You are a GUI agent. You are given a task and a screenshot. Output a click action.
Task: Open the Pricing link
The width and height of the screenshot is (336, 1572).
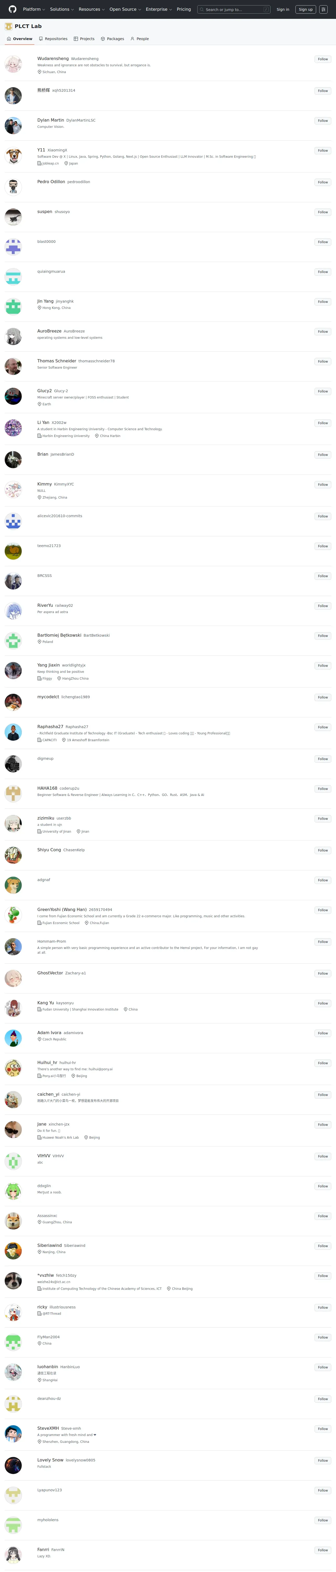(x=183, y=9)
